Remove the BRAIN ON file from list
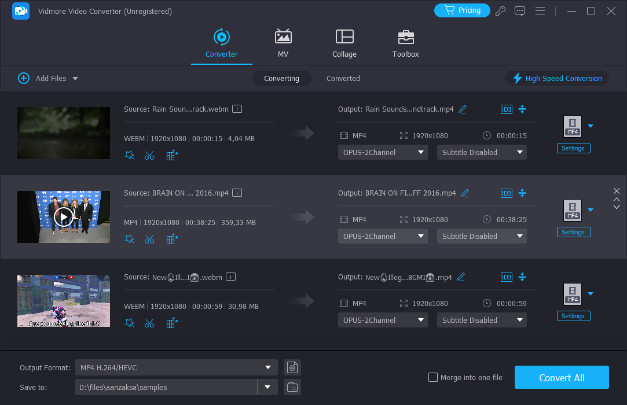Viewport: 627px width, 405px height. 617,191
